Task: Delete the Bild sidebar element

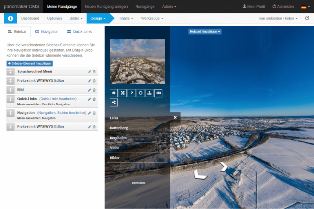Action: [94, 90]
